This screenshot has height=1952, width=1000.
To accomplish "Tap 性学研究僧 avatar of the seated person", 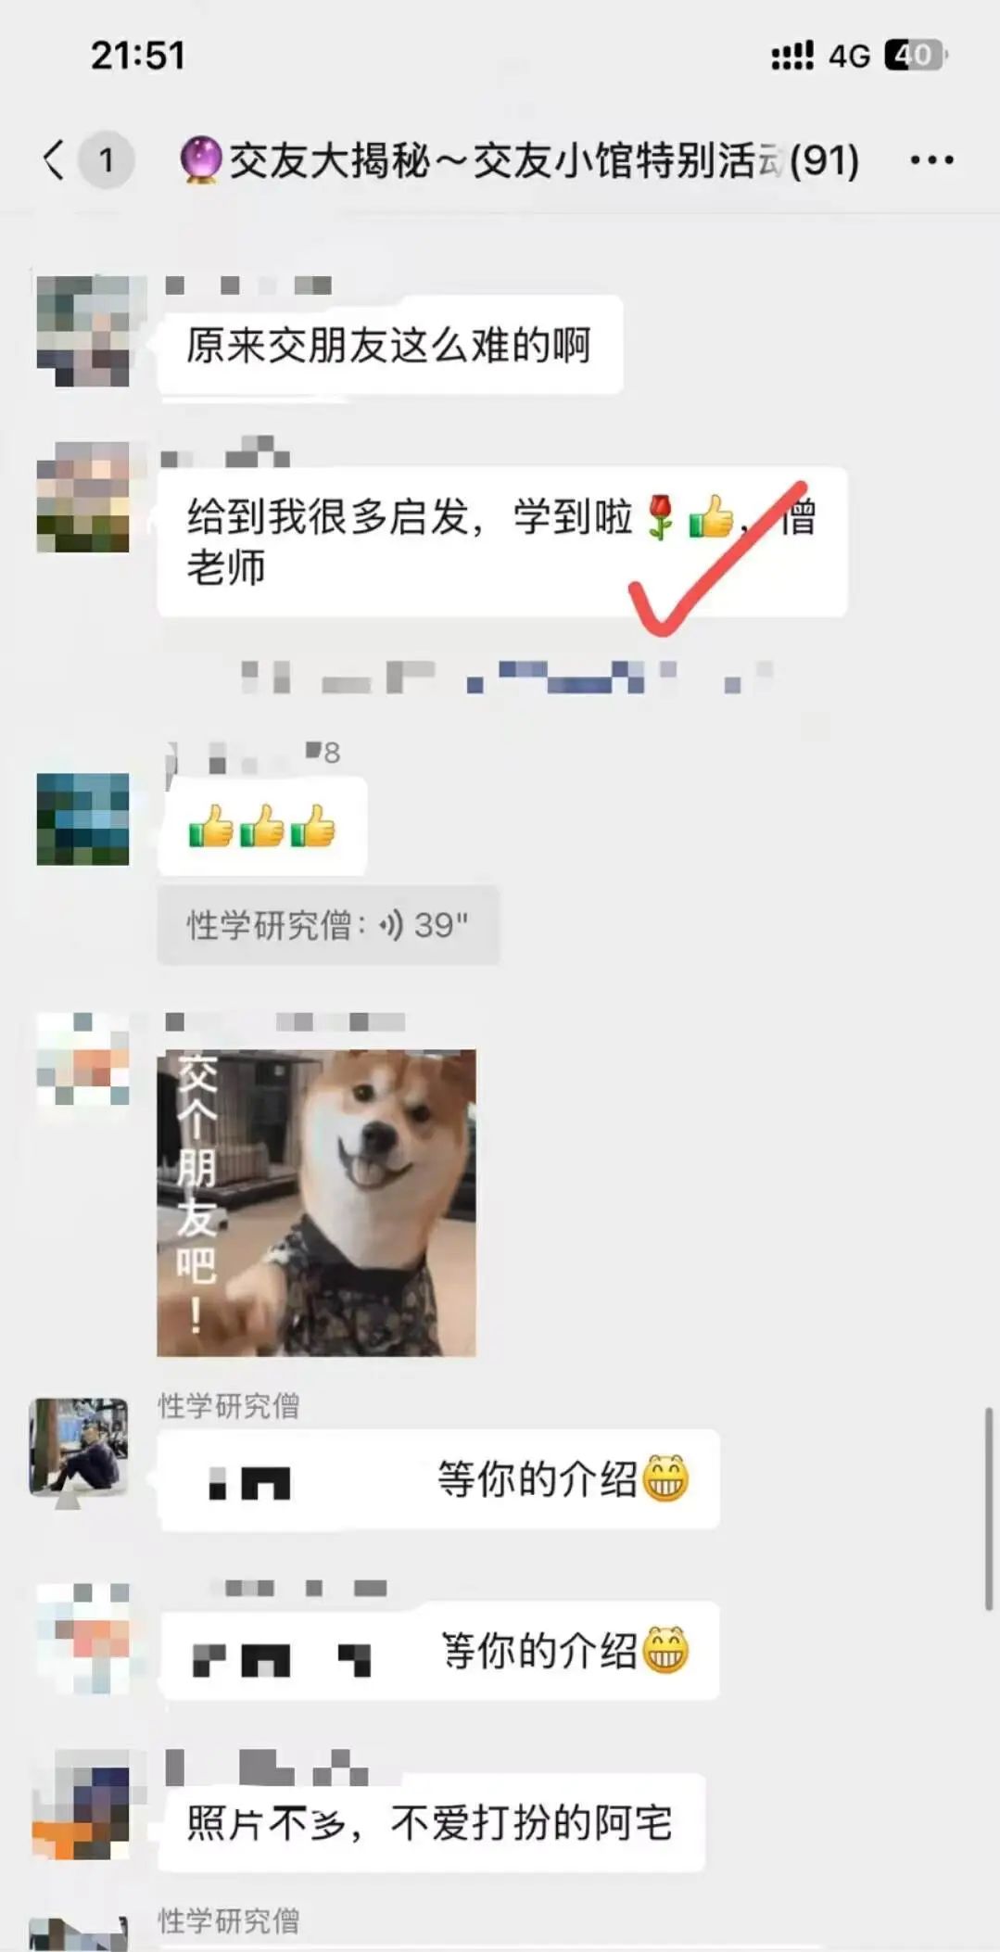I will pos(79,1447).
